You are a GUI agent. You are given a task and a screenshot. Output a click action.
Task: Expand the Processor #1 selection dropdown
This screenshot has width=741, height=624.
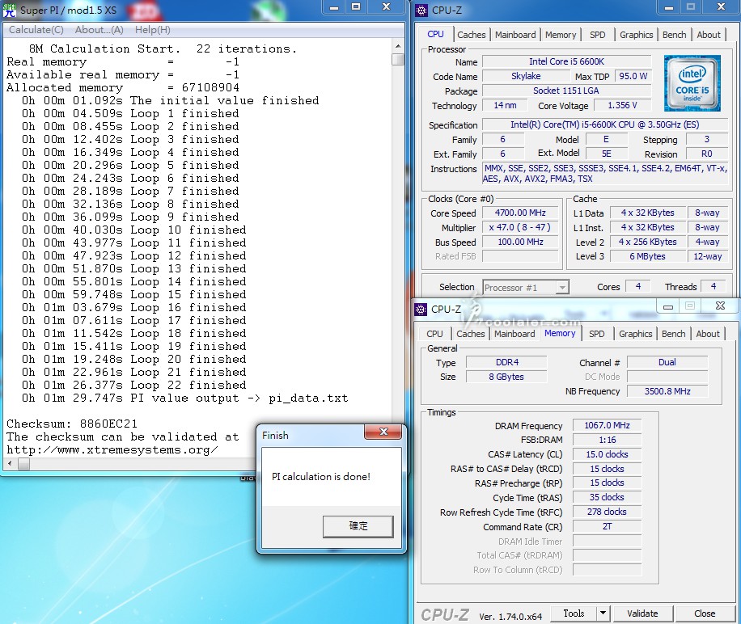pos(561,288)
